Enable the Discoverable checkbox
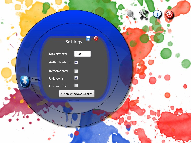The height and width of the screenshot is (143, 191). coord(76,86)
